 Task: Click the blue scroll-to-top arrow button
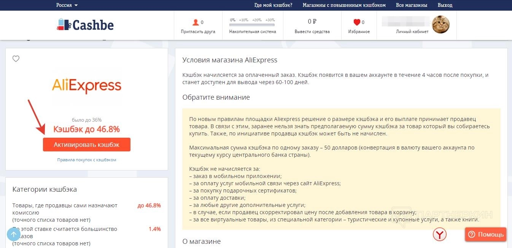tap(14, 234)
